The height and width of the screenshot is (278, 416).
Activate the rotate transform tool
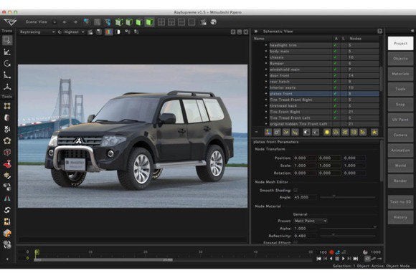7,64
